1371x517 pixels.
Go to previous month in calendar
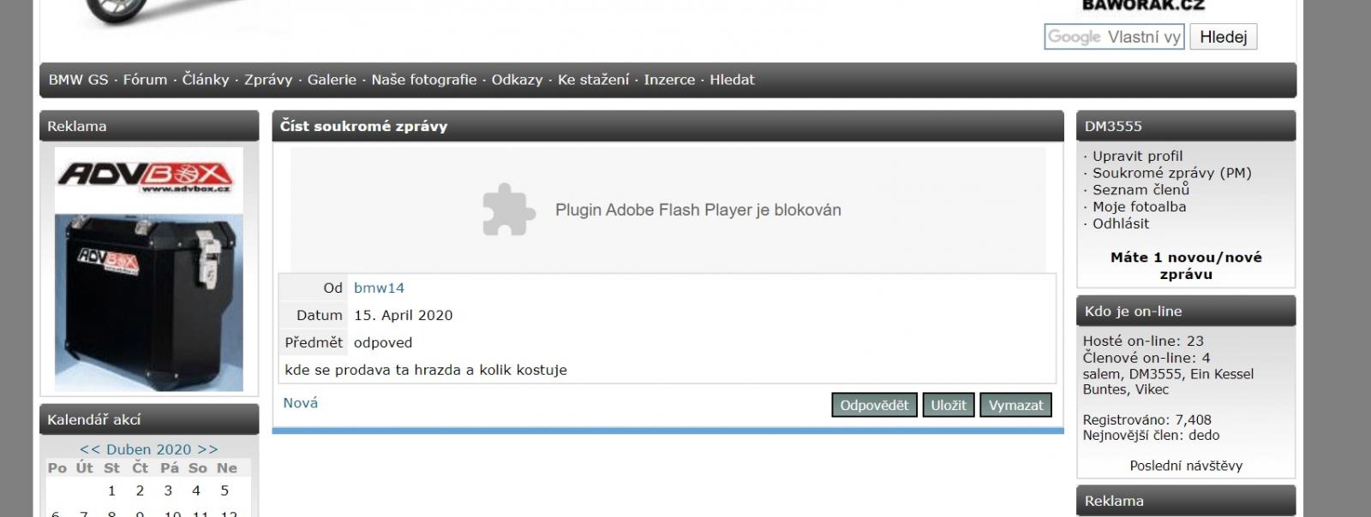tap(90, 449)
